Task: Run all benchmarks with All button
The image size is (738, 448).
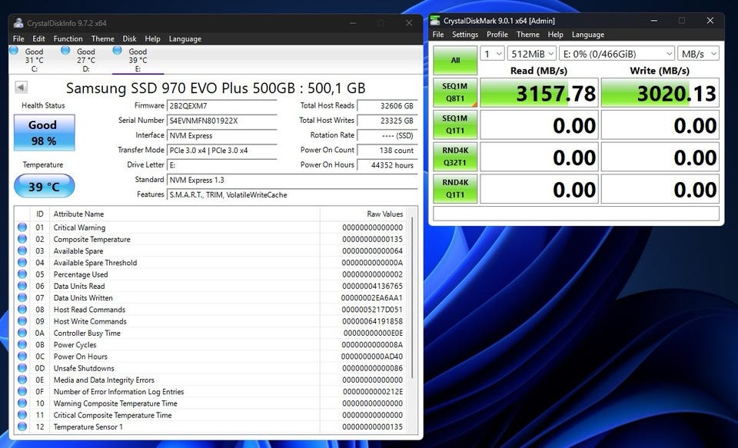Action: coord(455,60)
